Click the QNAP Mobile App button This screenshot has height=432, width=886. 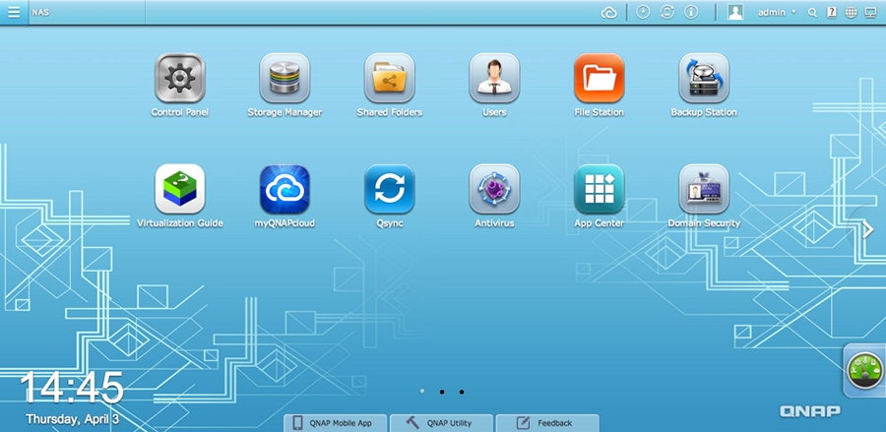click(334, 423)
